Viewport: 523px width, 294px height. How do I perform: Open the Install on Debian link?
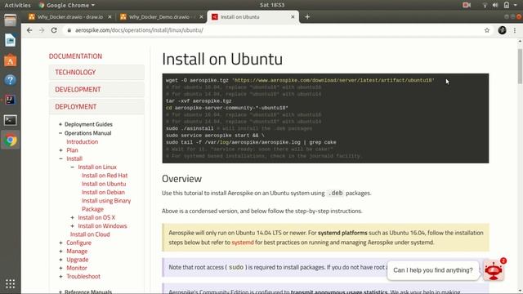(103, 193)
